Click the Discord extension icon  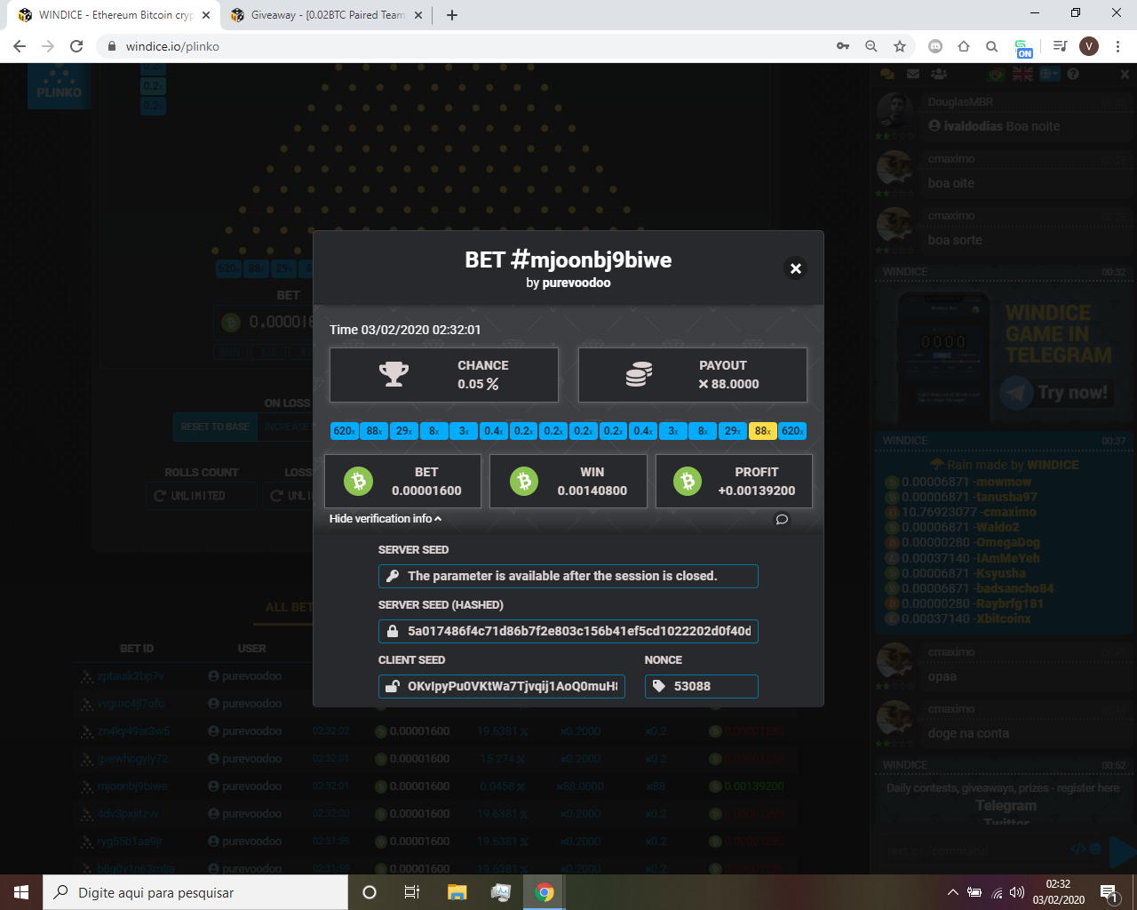point(935,46)
